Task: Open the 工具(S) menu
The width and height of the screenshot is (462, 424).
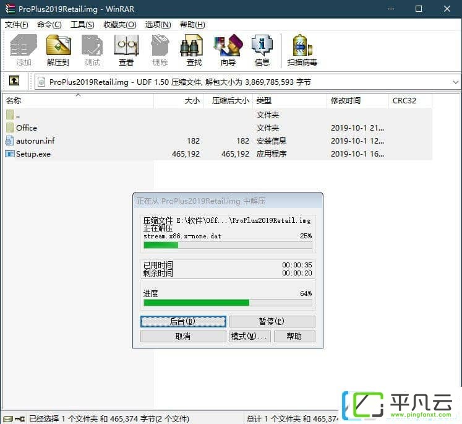Action: [x=82, y=25]
